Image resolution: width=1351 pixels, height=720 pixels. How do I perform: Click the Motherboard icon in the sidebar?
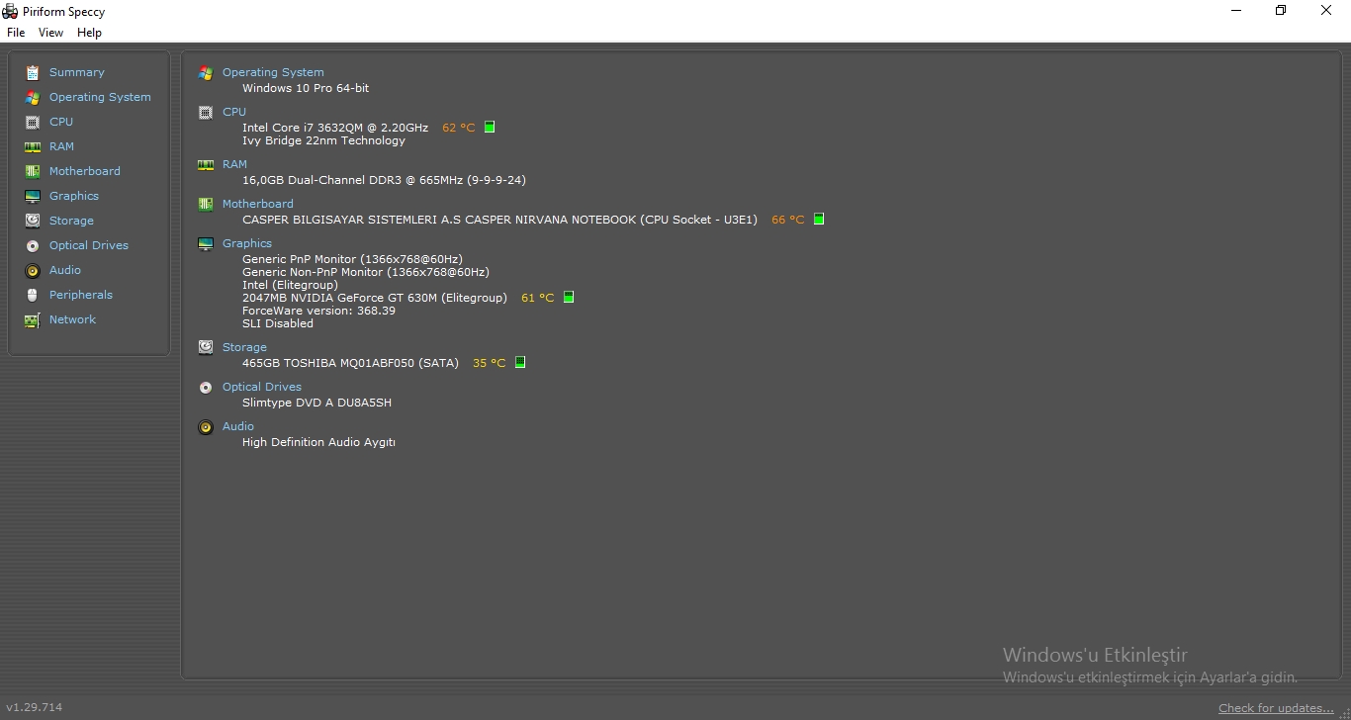tap(33, 171)
